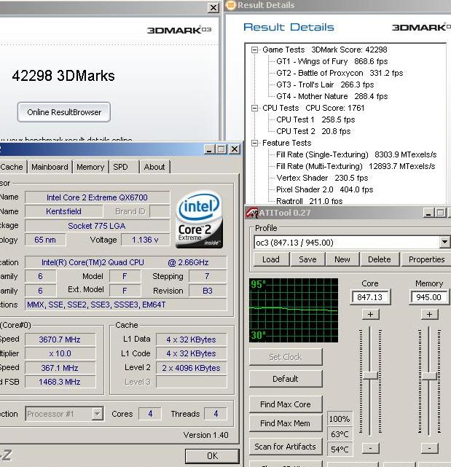Collapse the Feature Tests tree node
Screen dimensions: 451x467
point(254,144)
